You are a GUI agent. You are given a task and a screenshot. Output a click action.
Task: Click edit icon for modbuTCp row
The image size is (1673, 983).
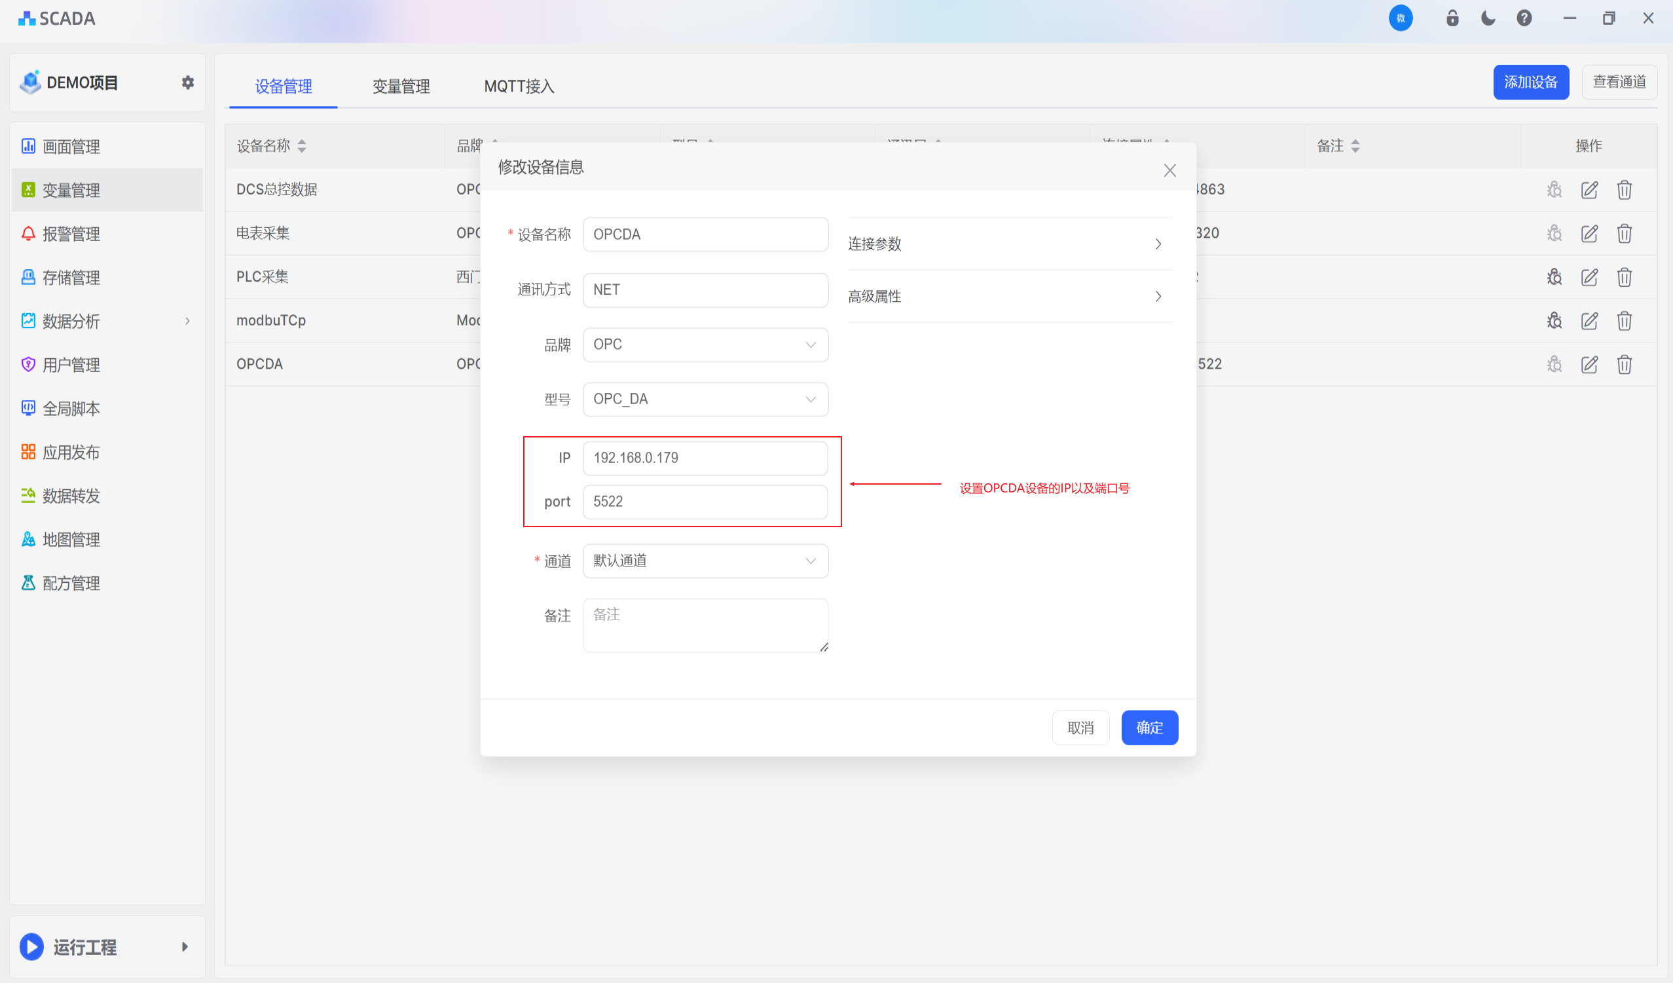coord(1589,321)
